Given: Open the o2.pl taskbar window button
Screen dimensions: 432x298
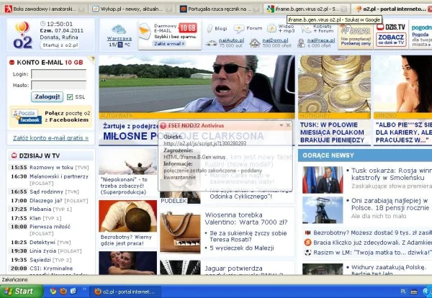Looking at the screenshot, I should tap(125, 291).
